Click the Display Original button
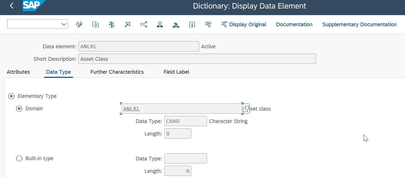Screen dimensions: 405x178 pos(244,24)
